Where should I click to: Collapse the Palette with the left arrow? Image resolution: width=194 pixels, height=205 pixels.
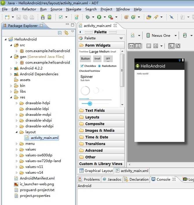coord(80,32)
